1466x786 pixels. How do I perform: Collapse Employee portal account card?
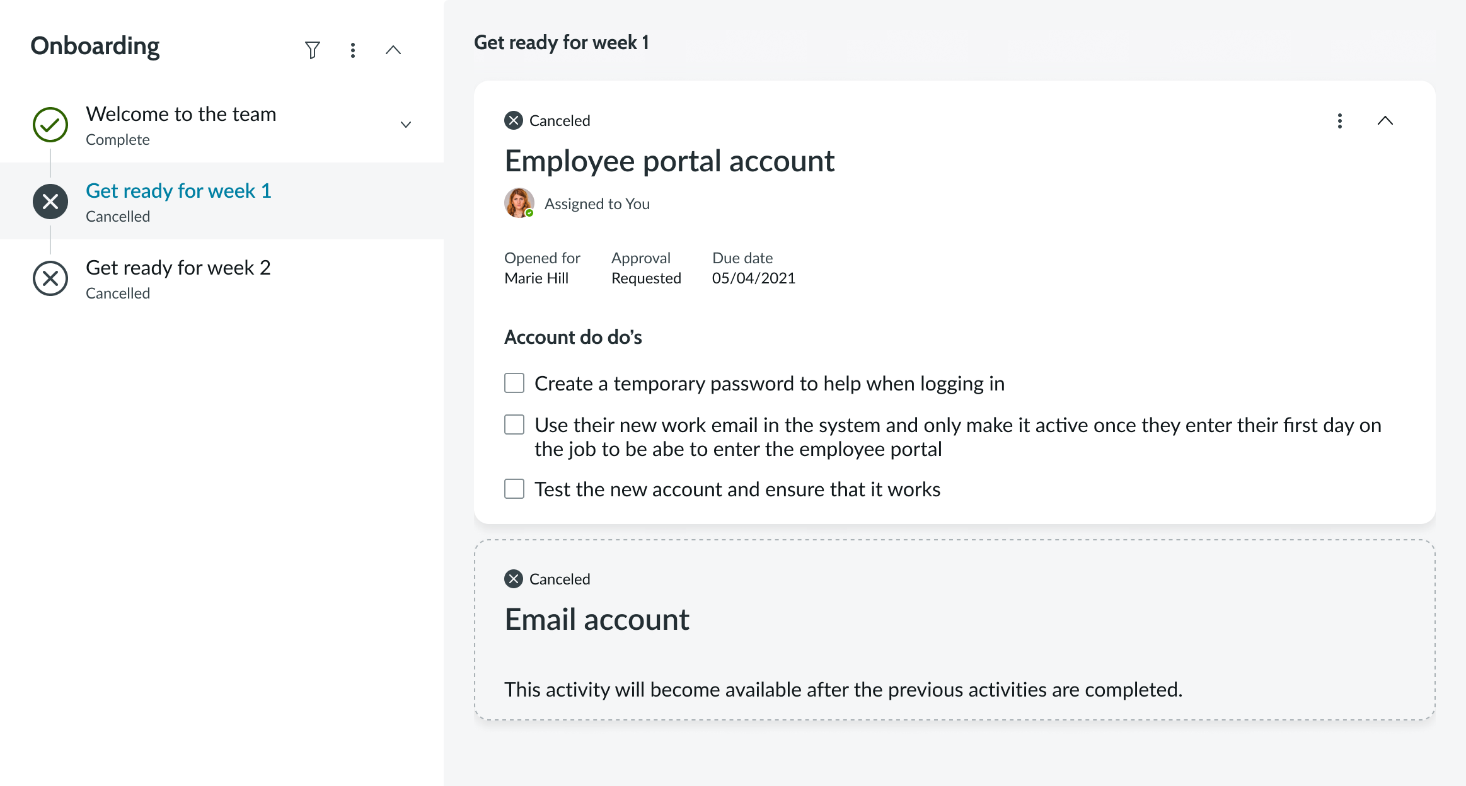(1385, 120)
